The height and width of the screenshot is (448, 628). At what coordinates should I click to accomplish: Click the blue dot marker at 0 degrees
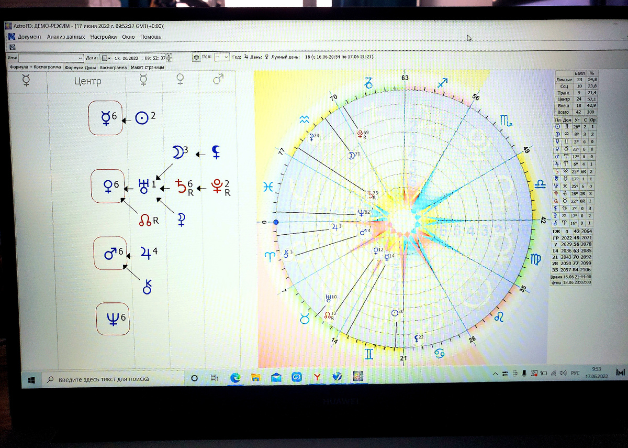coord(276,222)
